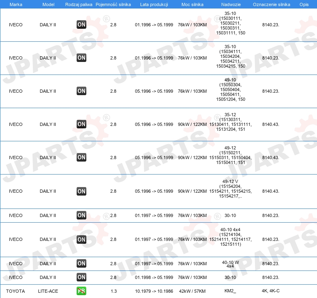Click the 49-12 V (15154204...) body cell

(231, 189)
